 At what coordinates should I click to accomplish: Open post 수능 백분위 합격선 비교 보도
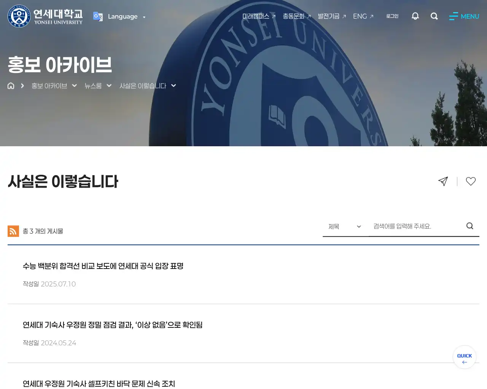coord(103,266)
